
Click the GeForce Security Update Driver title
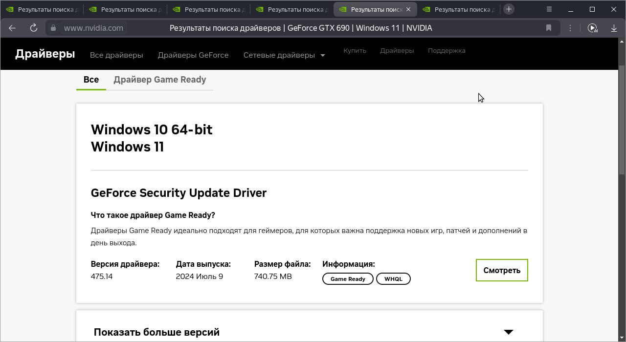(179, 192)
